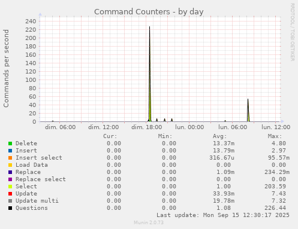Click the Update avg value 33.93m

point(224,194)
